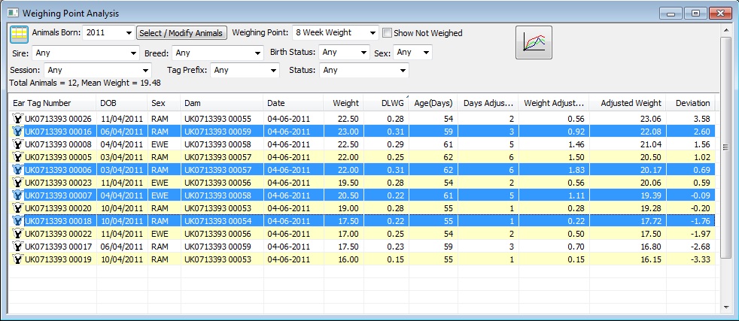
Task: Click the deviation value -1.76
Action: [x=699, y=220]
